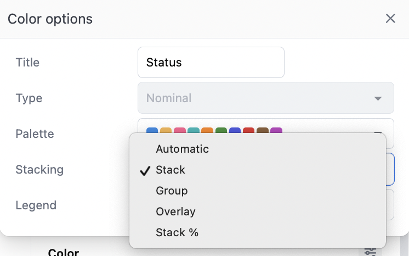Image resolution: width=409 pixels, height=256 pixels.
Task: Click the brown palette swatch
Action: coord(263,131)
